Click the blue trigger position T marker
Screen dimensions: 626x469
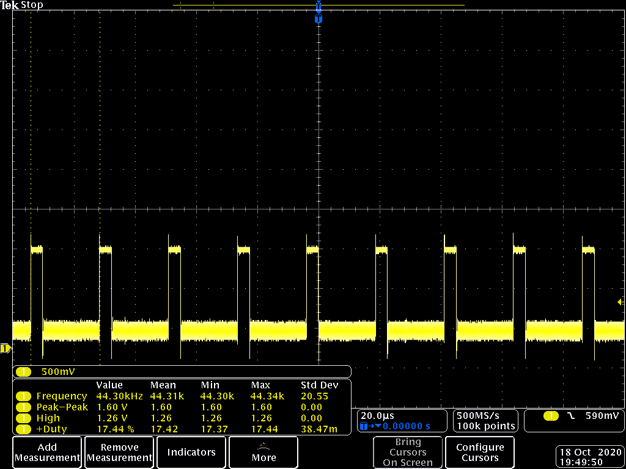318,20
